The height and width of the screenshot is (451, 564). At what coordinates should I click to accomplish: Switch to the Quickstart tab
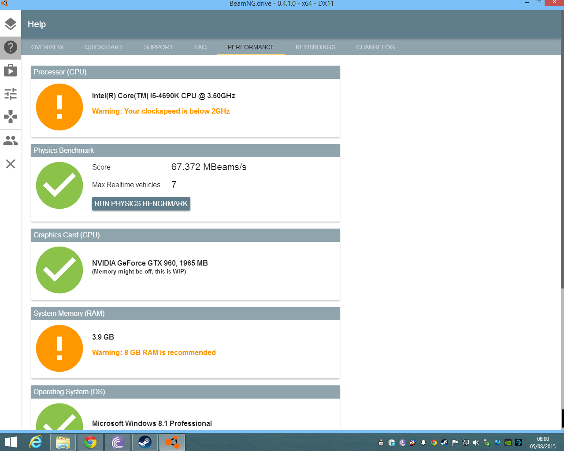(x=104, y=47)
